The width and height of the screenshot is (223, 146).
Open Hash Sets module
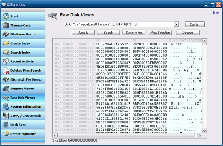[x=23, y=125]
